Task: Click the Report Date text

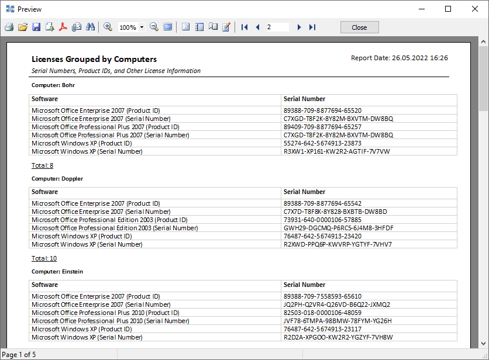Action: point(400,58)
